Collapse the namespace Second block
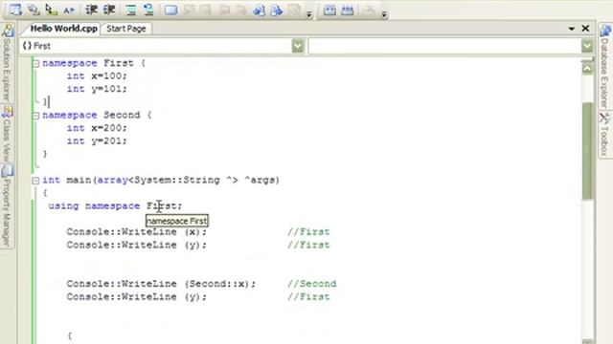613x344 pixels. pyautogui.click(x=36, y=116)
